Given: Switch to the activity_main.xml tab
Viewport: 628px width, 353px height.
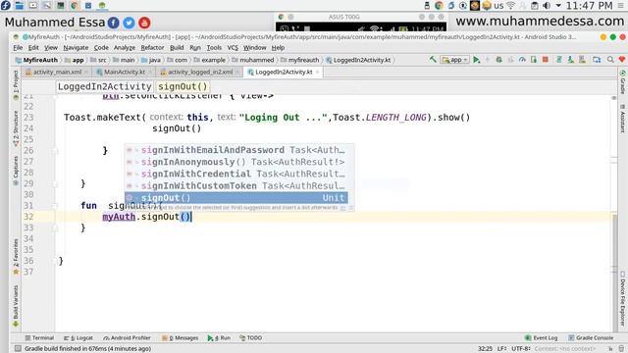Looking at the screenshot, I should pos(57,72).
